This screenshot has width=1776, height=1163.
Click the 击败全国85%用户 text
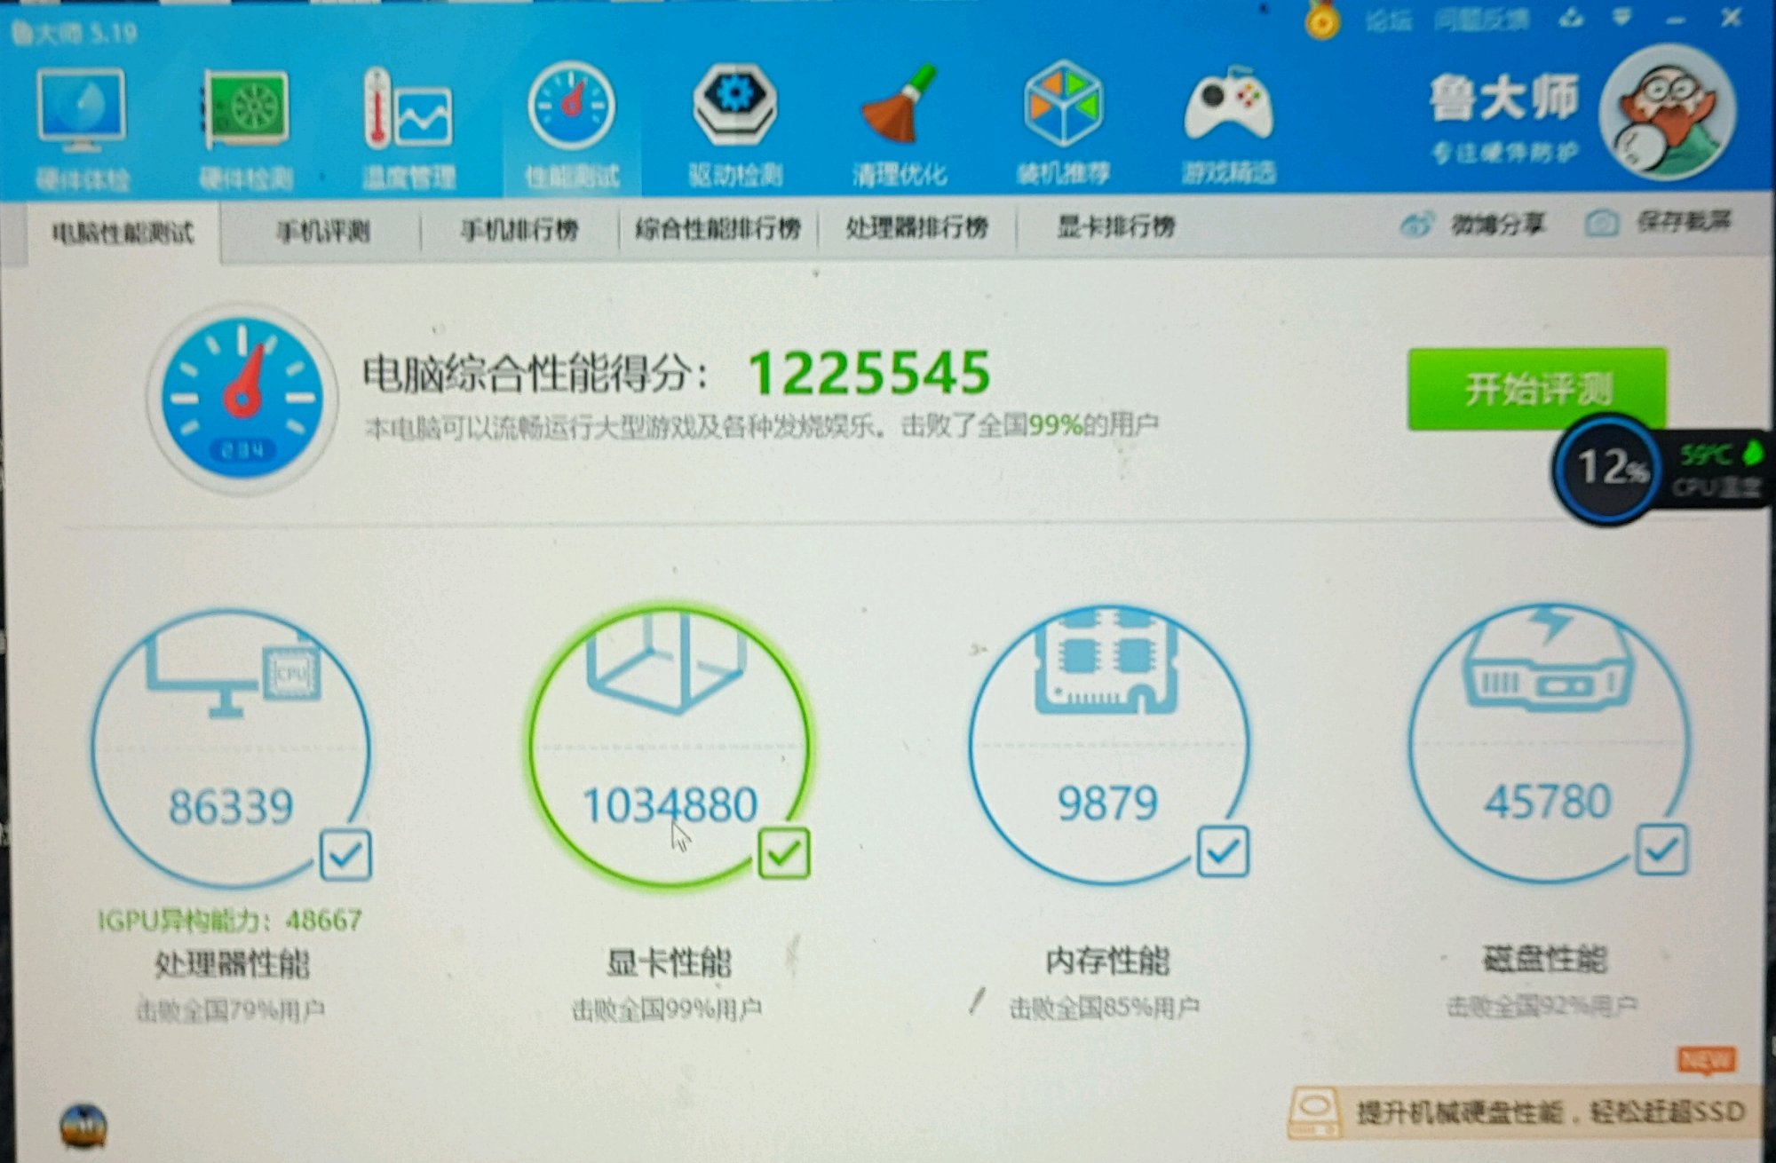coord(1104,1008)
